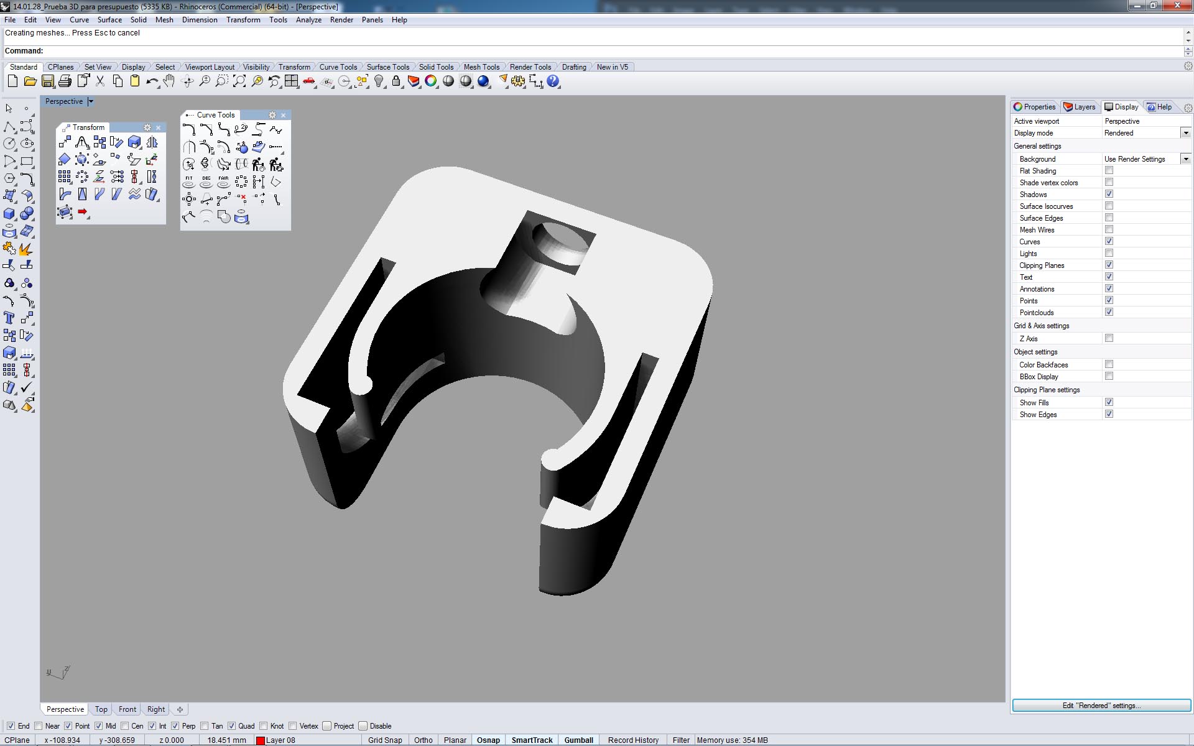Click the light bulb Hide objects icon
The image size is (1194, 746).
[379, 81]
